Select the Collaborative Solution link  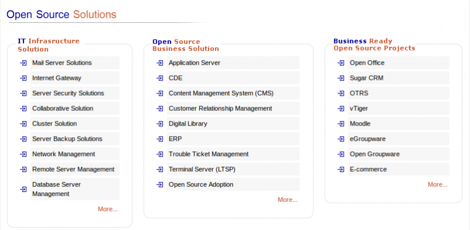click(x=63, y=109)
